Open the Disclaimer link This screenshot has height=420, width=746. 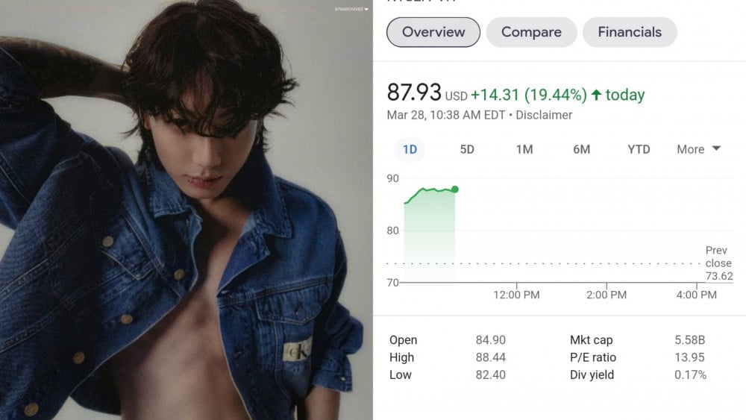(544, 115)
